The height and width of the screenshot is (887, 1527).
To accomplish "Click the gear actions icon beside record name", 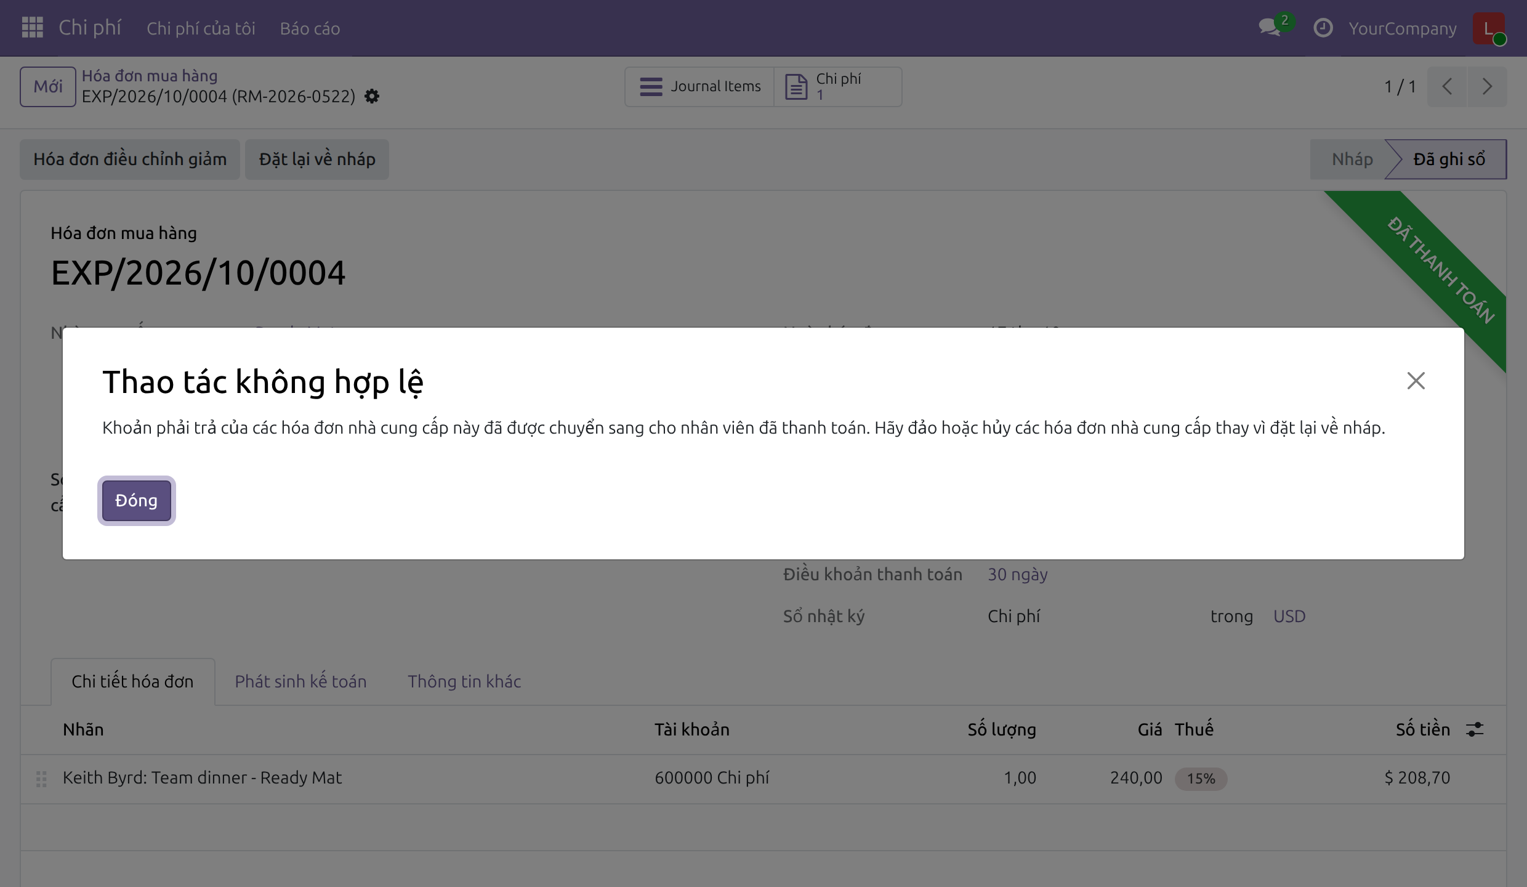I will (372, 96).
